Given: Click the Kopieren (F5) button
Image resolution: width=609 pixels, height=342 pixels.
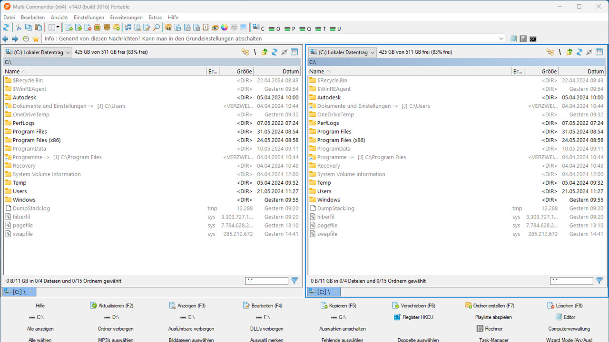Looking at the screenshot, I should [338, 306].
